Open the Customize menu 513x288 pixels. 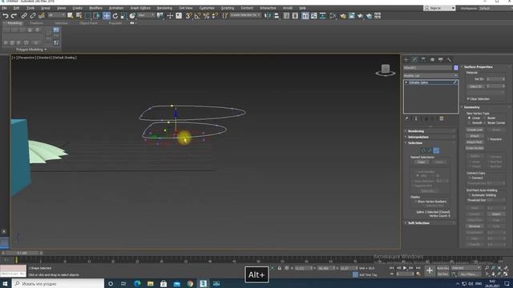tap(207, 8)
